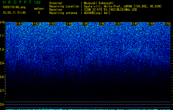Screen dimensions: 173x110
Task: Select the 0148 time marker
Action: coord(134,24)
